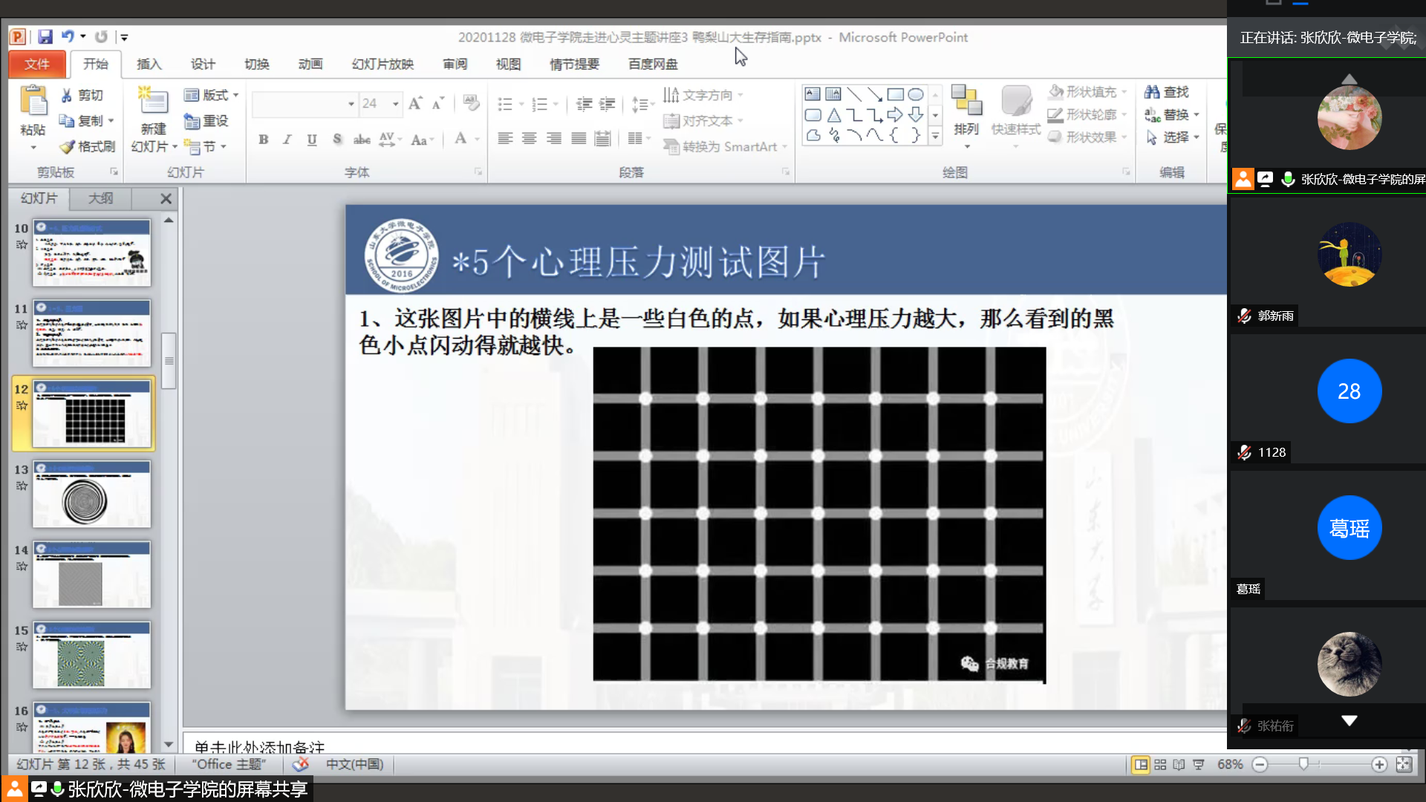Click the Copy icon in clipboard group
The width and height of the screenshot is (1426, 802).
67,120
